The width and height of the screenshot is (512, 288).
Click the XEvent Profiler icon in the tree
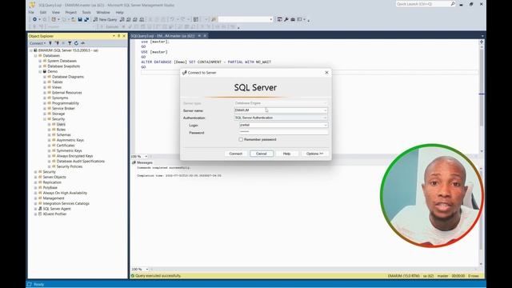pyautogui.click(x=40, y=214)
